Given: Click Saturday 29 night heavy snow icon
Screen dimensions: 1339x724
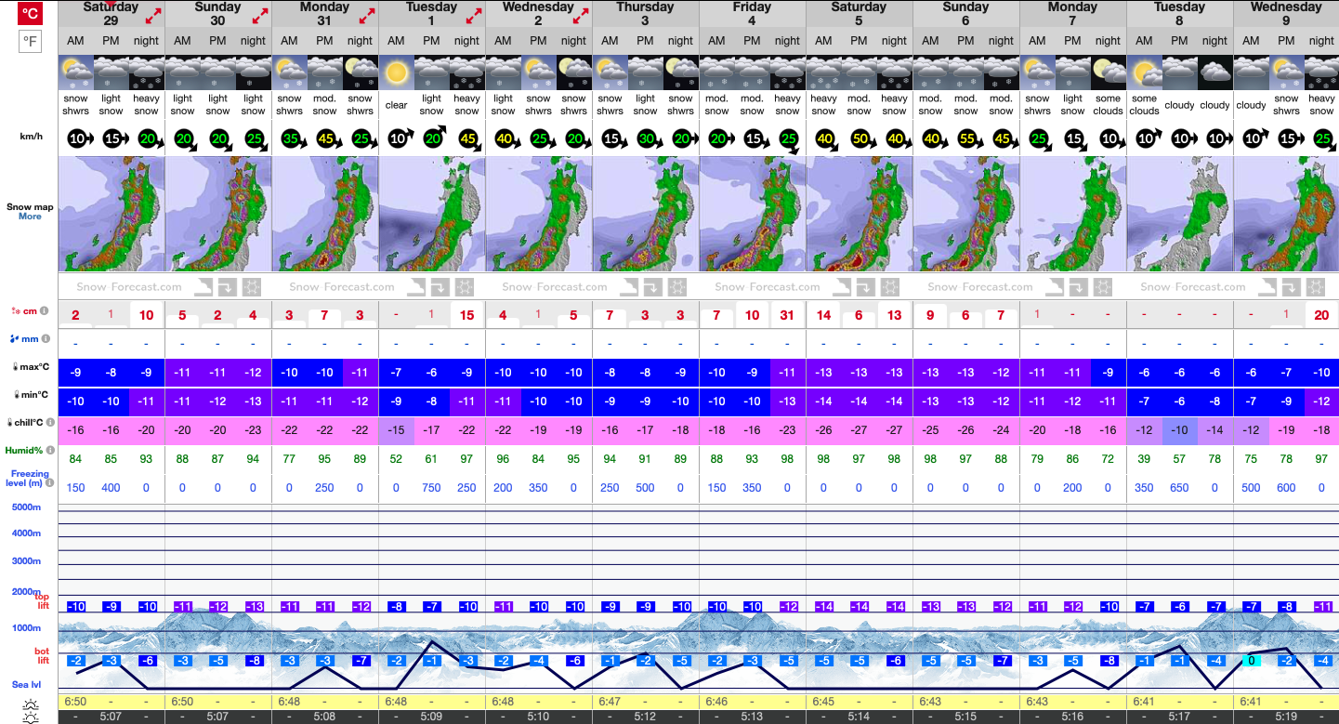Looking at the screenshot, I should pyautogui.click(x=147, y=72).
